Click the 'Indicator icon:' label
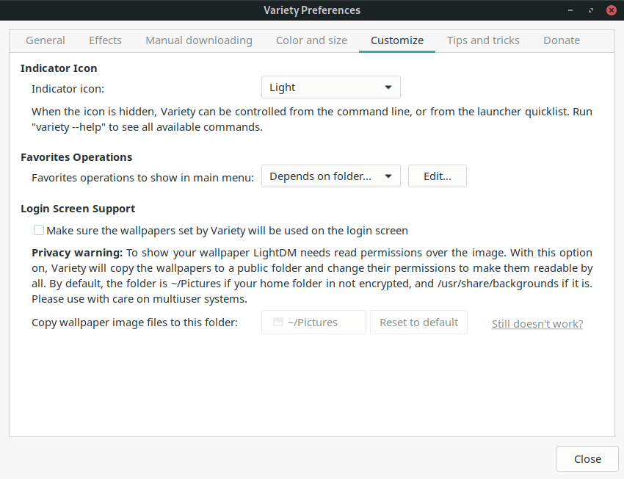This screenshot has height=479, width=624. [x=68, y=89]
